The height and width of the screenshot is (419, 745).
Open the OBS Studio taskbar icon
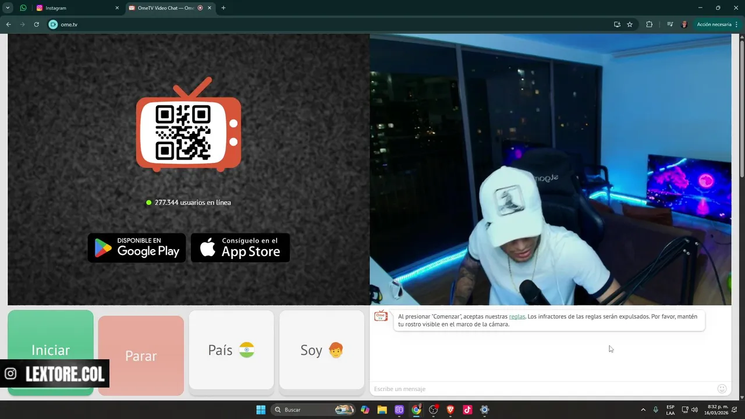(x=433, y=410)
